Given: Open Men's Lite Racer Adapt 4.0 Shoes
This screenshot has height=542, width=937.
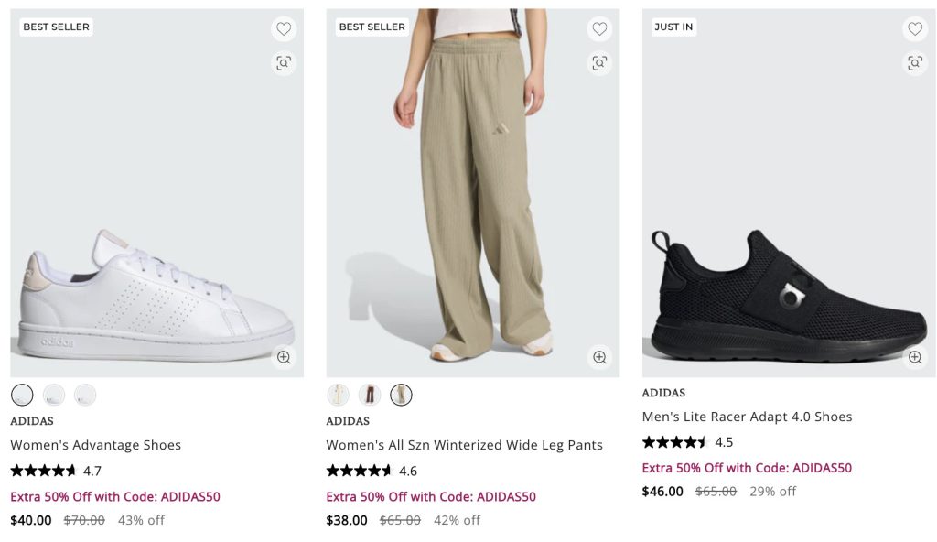Looking at the screenshot, I should coord(747,417).
